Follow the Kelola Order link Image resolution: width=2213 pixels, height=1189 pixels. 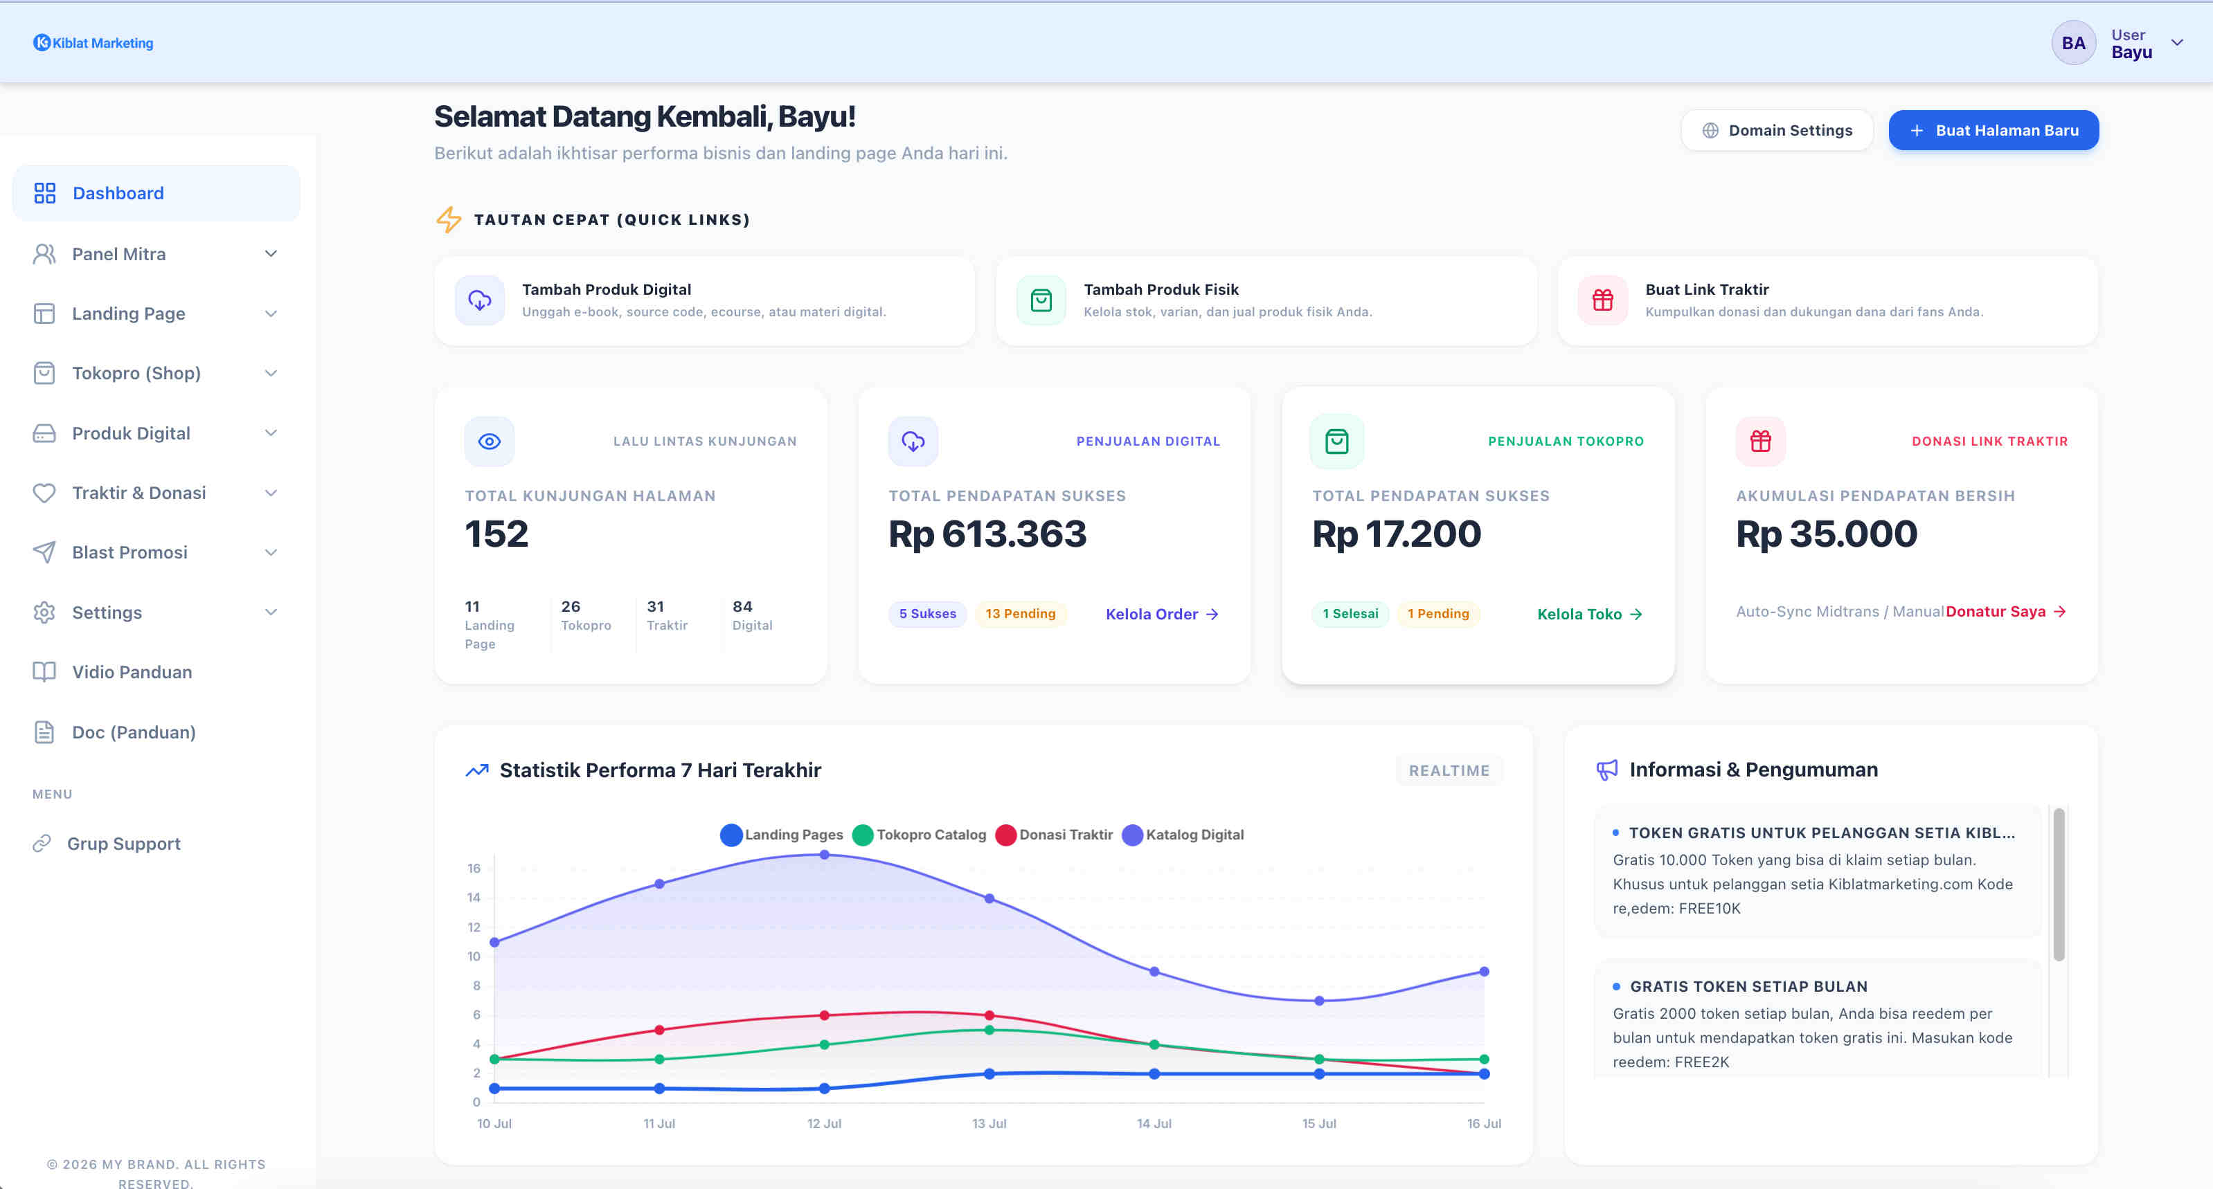[x=1161, y=615]
